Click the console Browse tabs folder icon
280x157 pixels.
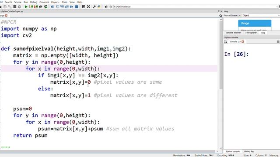pyautogui.click(x=226, y=42)
